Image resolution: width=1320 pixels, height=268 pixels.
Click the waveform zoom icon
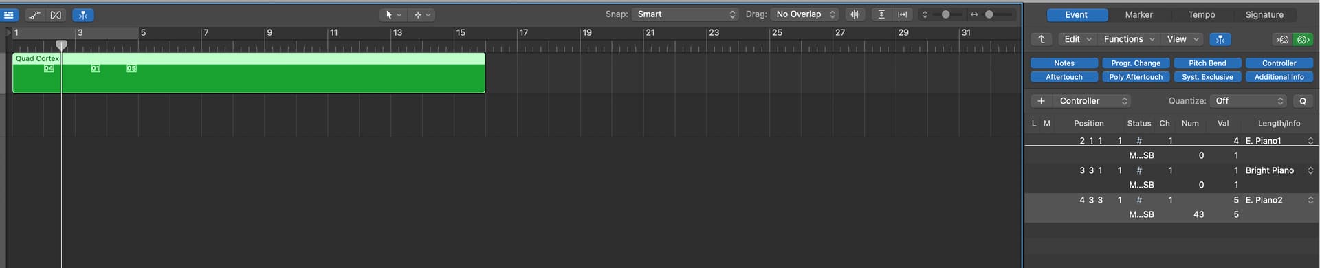855,14
